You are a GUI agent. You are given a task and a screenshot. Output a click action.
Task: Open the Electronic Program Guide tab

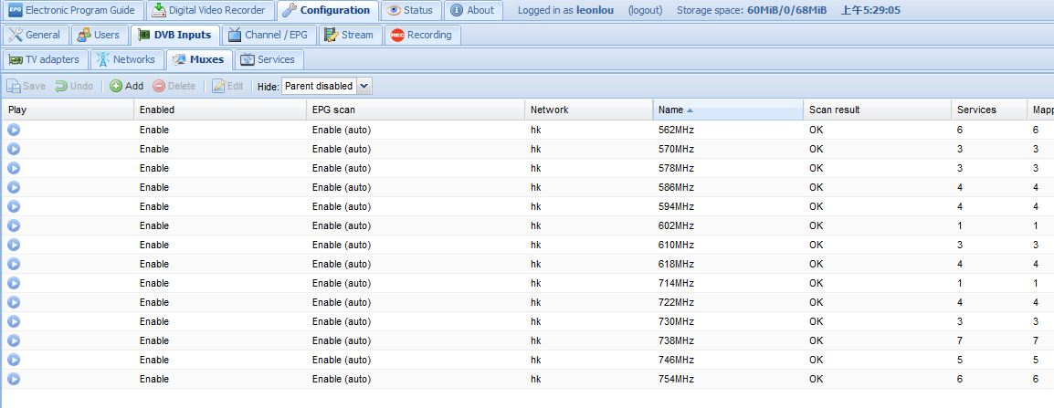coord(72,10)
